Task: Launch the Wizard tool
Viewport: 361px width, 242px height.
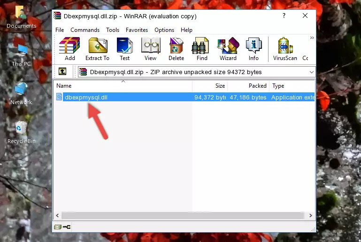Action: 228,49
